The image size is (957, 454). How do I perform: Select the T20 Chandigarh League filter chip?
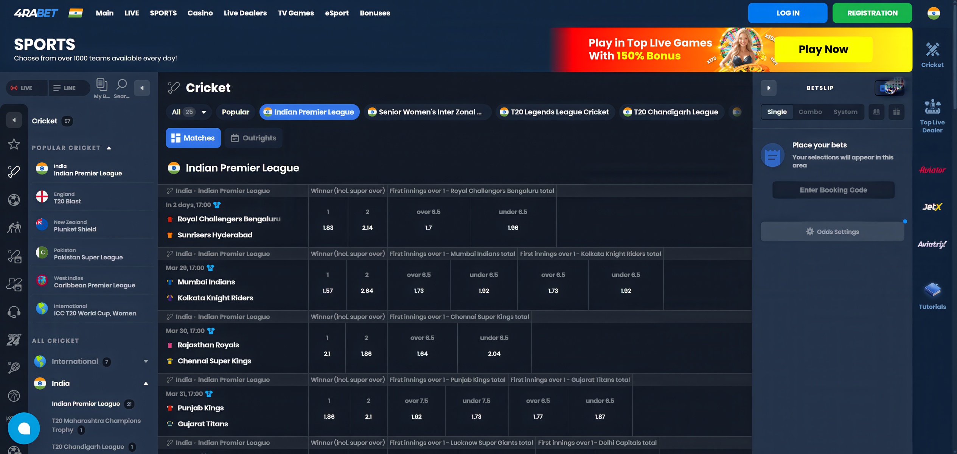671,112
